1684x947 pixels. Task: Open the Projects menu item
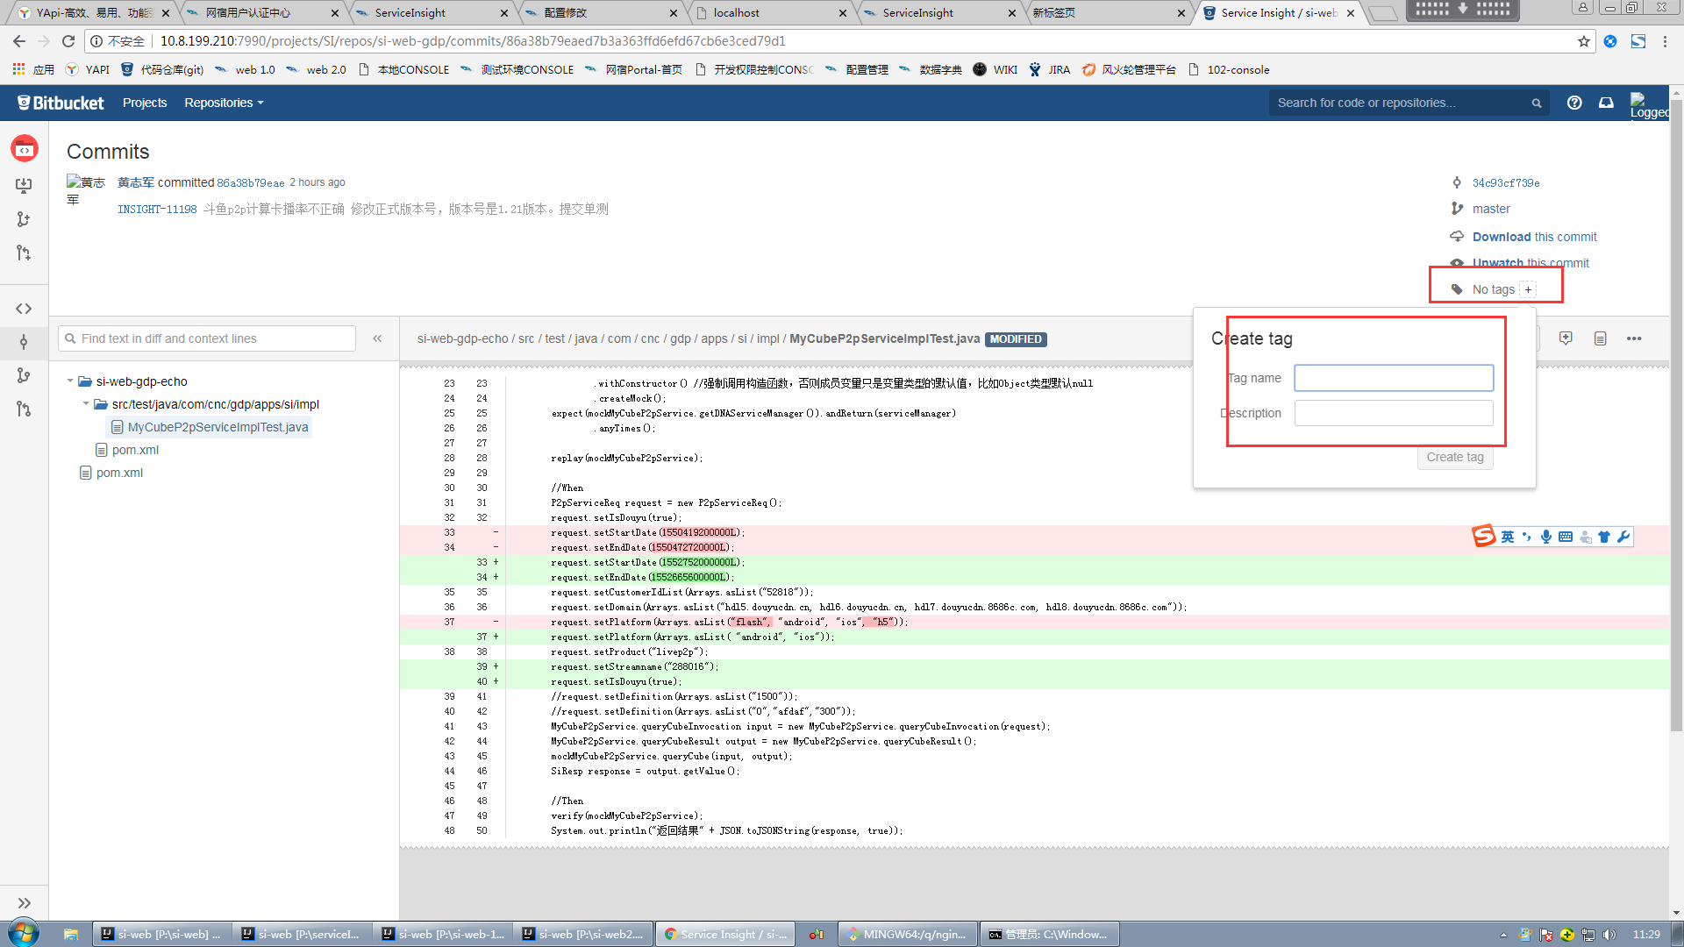tap(145, 103)
